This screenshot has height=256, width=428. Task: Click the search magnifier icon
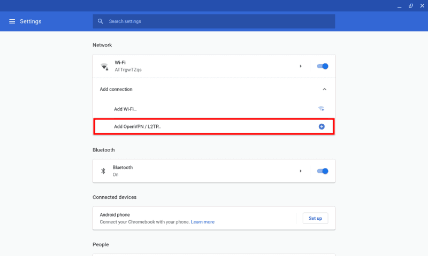point(101,21)
